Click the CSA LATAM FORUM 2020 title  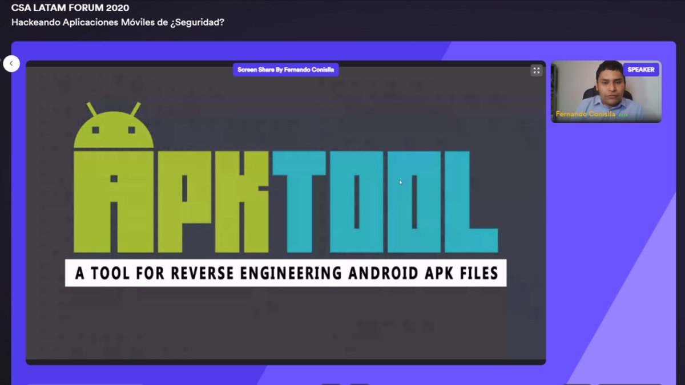pyautogui.click(x=70, y=8)
